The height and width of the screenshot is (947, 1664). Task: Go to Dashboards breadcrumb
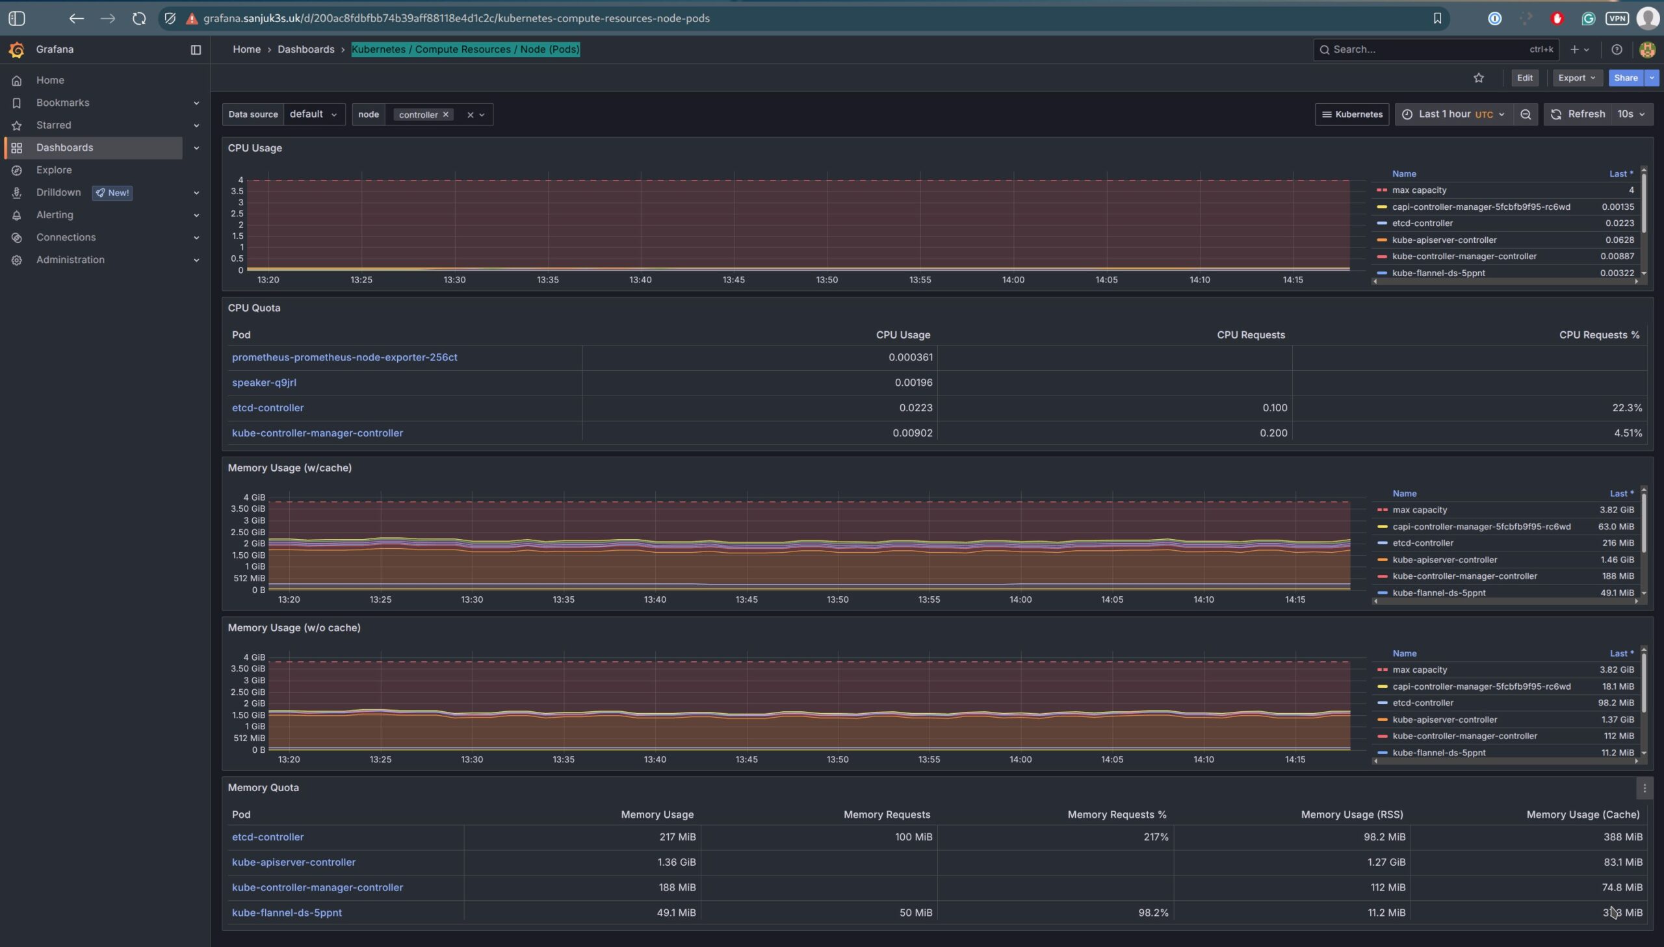306,49
